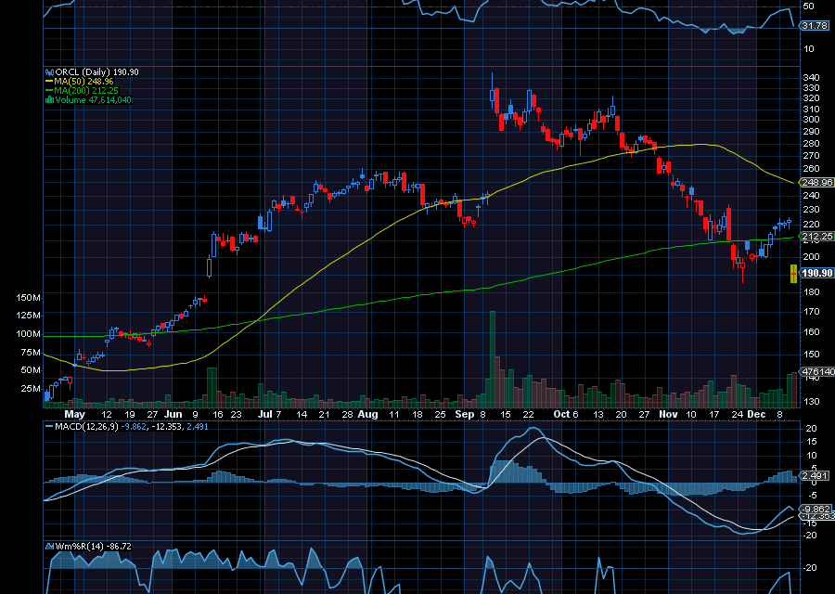This screenshot has width=835, height=594.
Task: Click the MACD line icon in the indicator panel
Action: [x=49, y=426]
